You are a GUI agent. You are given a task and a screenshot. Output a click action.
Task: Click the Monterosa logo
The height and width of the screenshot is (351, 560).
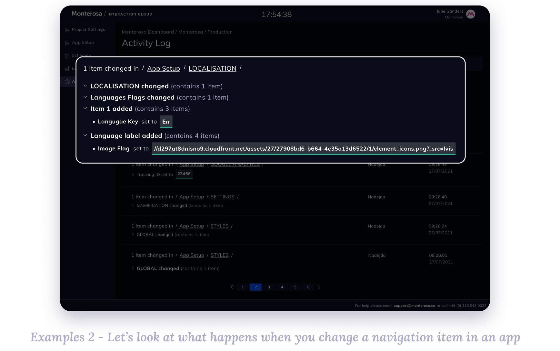click(x=86, y=14)
